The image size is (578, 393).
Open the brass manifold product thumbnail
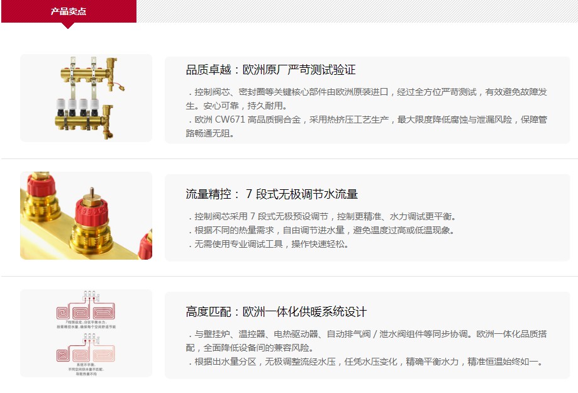(86, 98)
